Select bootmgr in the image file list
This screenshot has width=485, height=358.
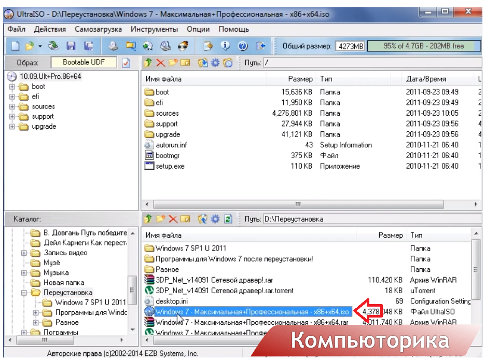[x=168, y=156]
